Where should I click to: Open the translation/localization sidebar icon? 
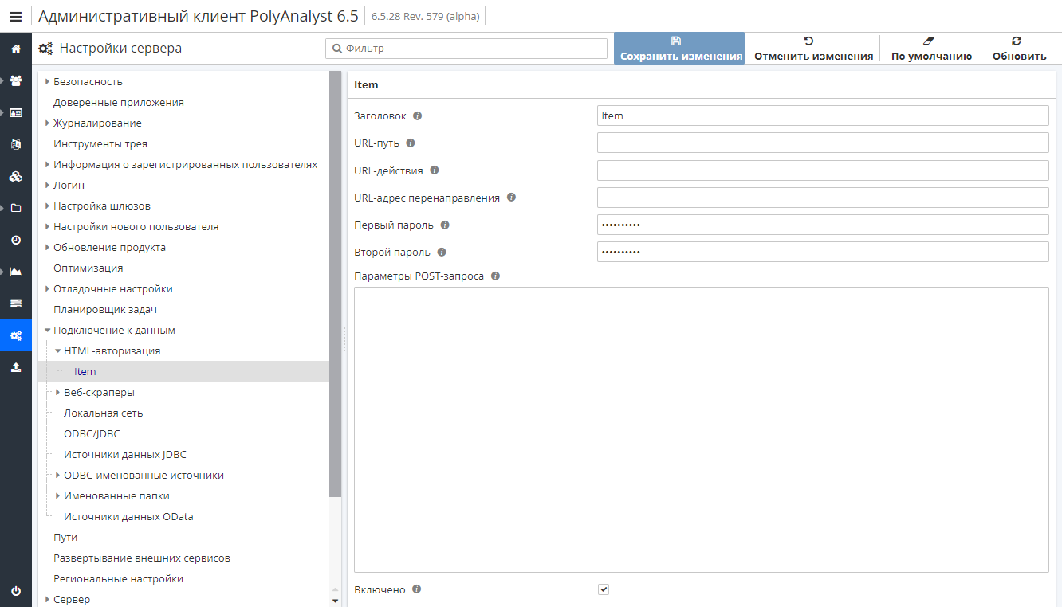[16, 144]
